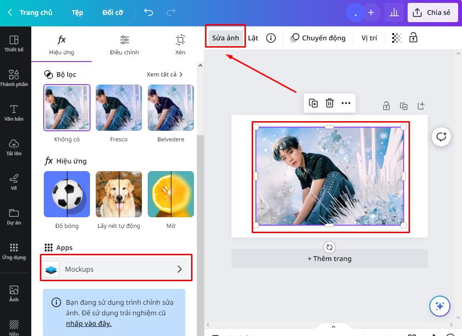Lock the element using the toolbar padlock
This screenshot has width=462, height=336.
coord(413,37)
